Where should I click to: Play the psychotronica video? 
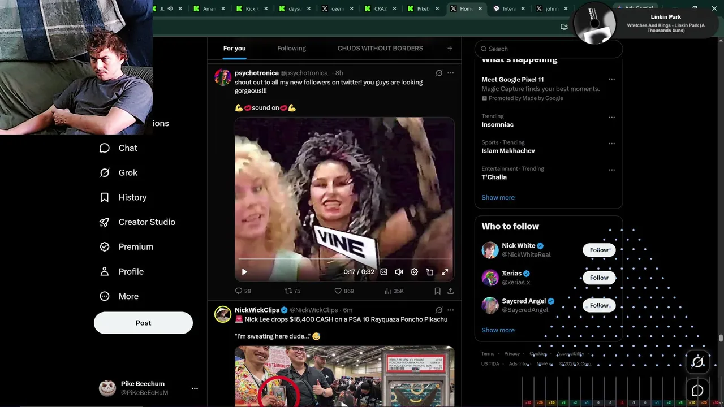click(244, 272)
